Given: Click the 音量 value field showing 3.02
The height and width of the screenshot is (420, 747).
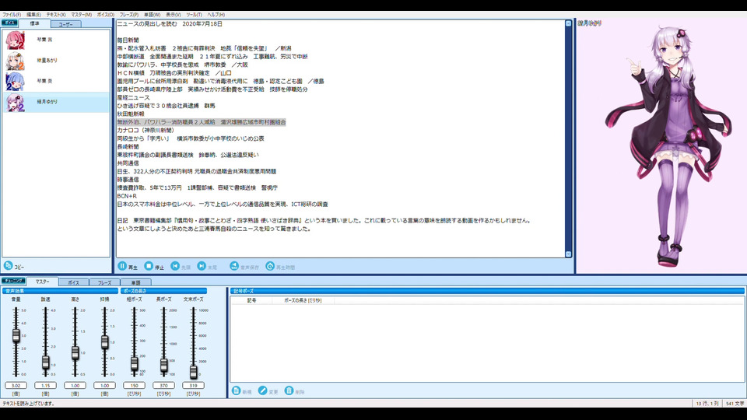Looking at the screenshot, I should (16, 385).
